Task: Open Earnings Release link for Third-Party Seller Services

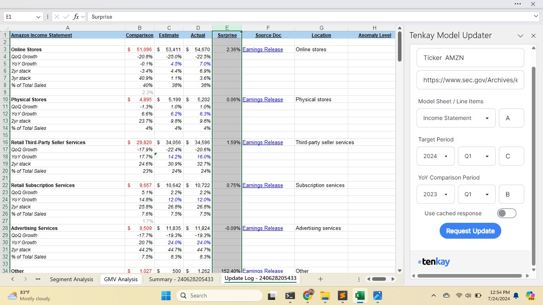Action: [263, 143]
